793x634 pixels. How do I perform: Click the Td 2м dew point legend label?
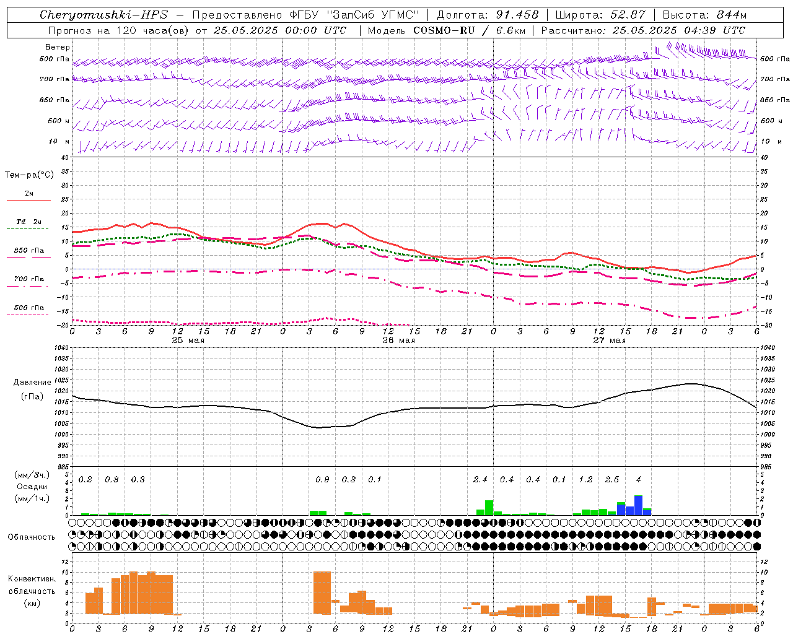[28, 222]
